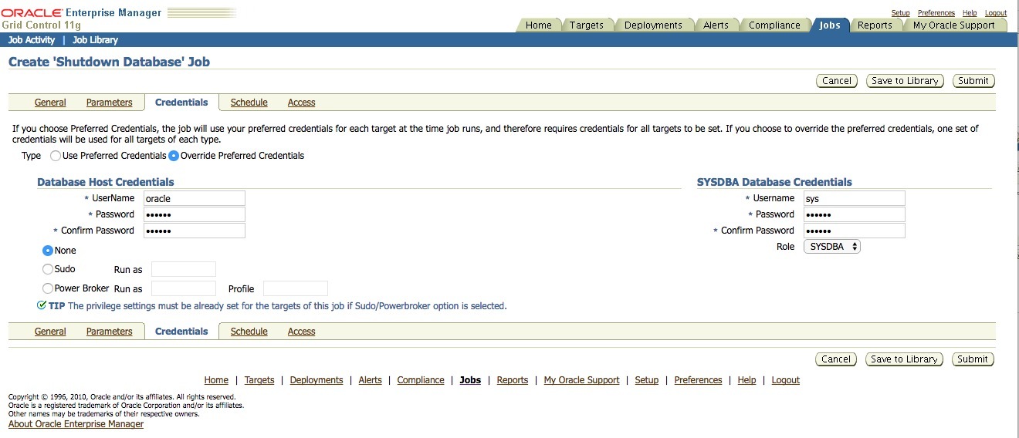The height and width of the screenshot is (438, 1019).
Task: Focus the SYSDBA Username field
Action: (855, 198)
